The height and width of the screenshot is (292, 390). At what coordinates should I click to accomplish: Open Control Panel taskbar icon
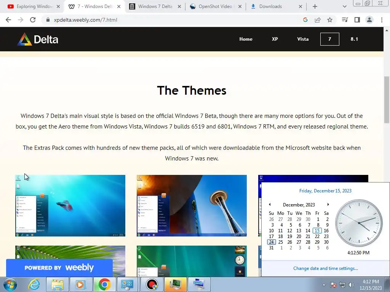pyautogui.click(x=128, y=284)
